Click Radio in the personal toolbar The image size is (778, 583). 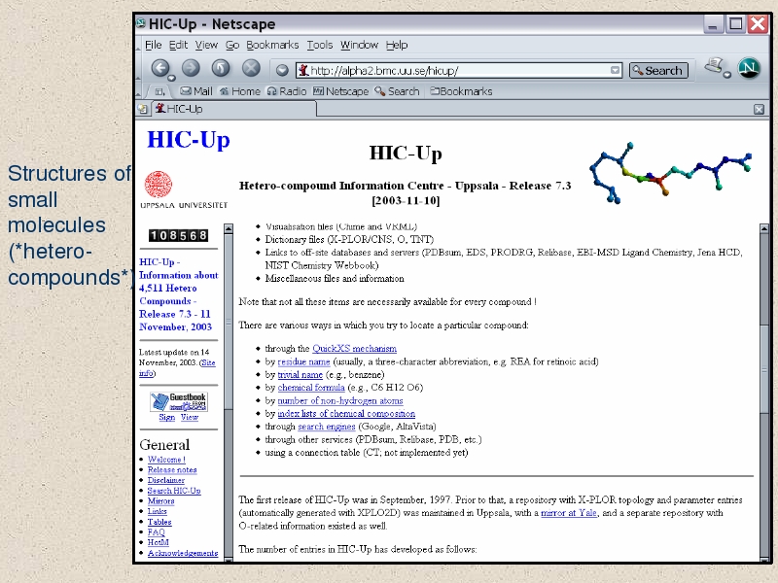287,91
